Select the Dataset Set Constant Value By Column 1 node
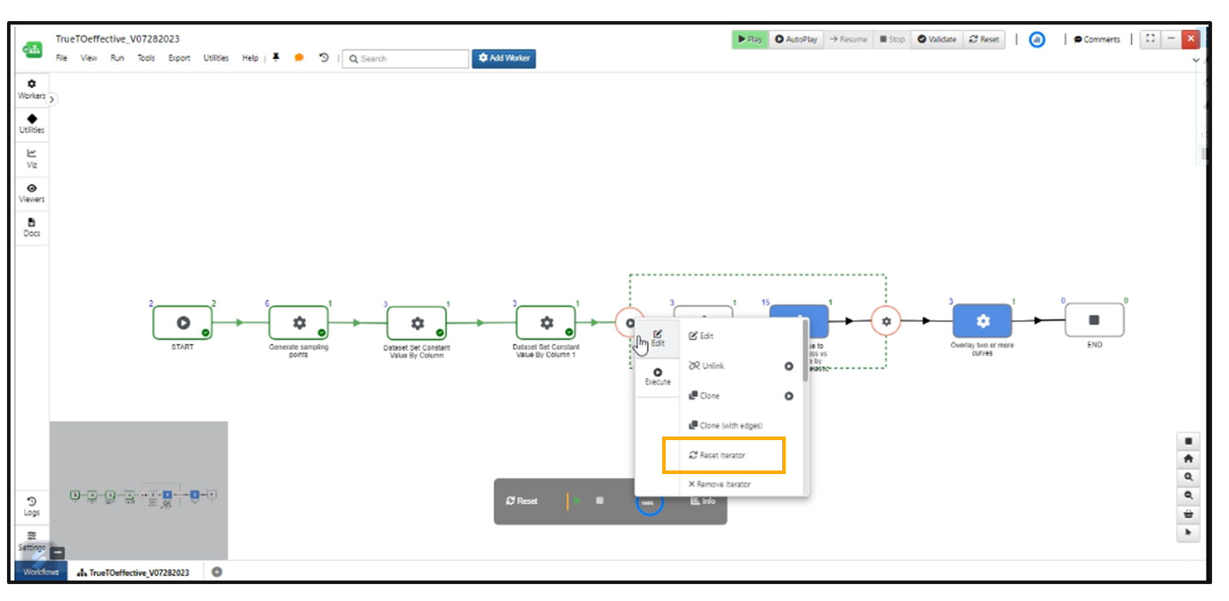This screenshot has width=1229, height=601. tap(546, 322)
